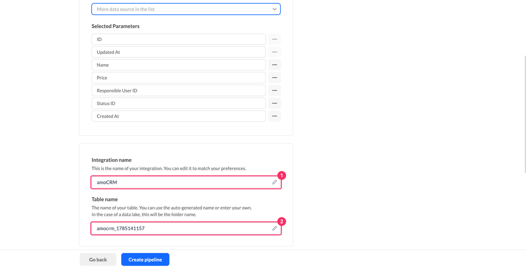Image resolution: width=526 pixels, height=269 pixels.
Task: Click the page vertical scrollbar
Action: (525, 114)
